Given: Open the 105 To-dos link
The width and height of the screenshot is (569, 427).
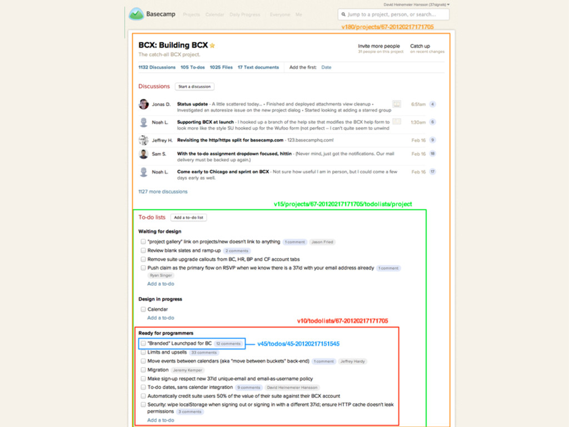Looking at the screenshot, I should coord(193,67).
